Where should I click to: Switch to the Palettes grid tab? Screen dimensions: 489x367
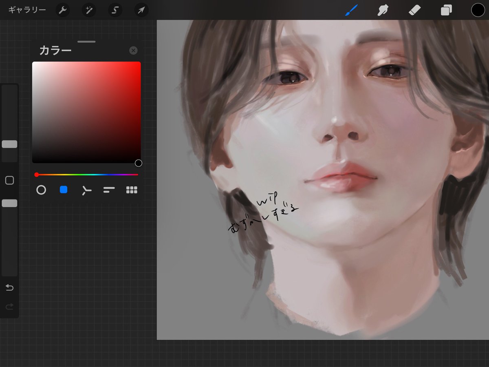click(132, 190)
